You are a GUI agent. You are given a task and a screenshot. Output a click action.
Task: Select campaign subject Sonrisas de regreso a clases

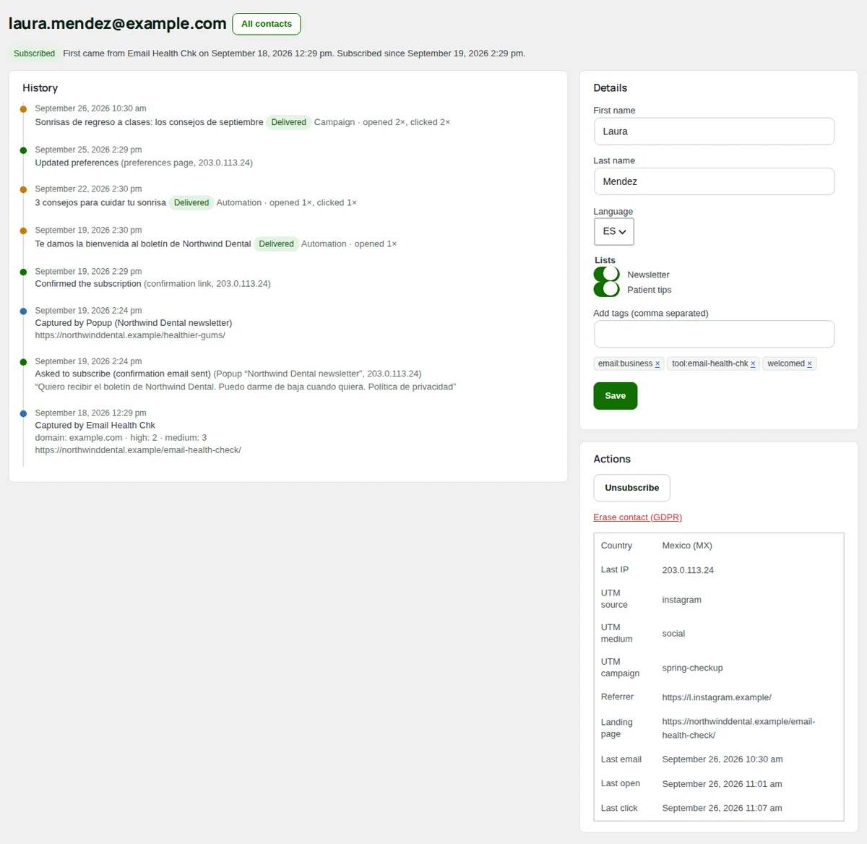(x=149, y=122)
